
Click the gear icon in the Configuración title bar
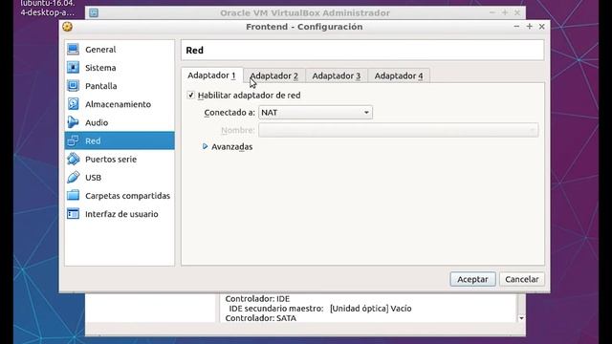point(68,27)
